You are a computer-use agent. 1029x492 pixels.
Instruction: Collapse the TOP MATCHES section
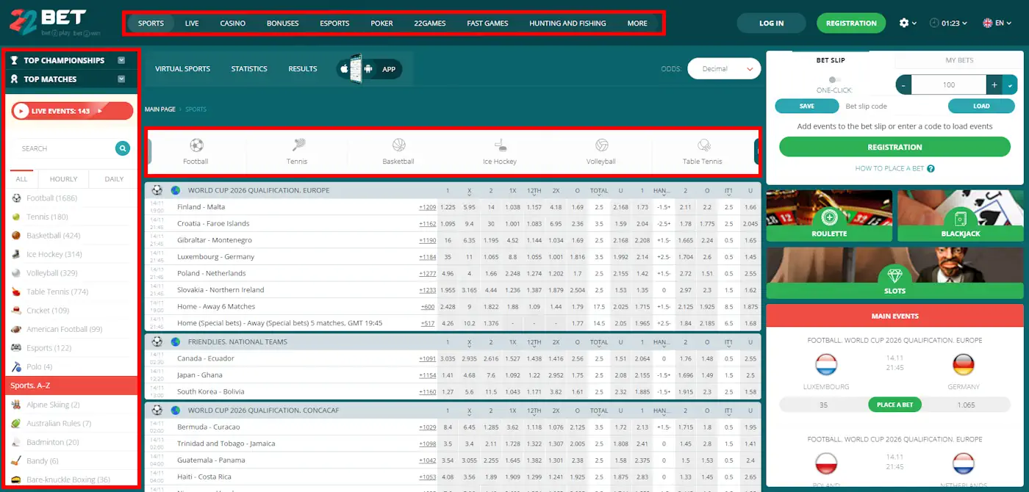[121, 79]
